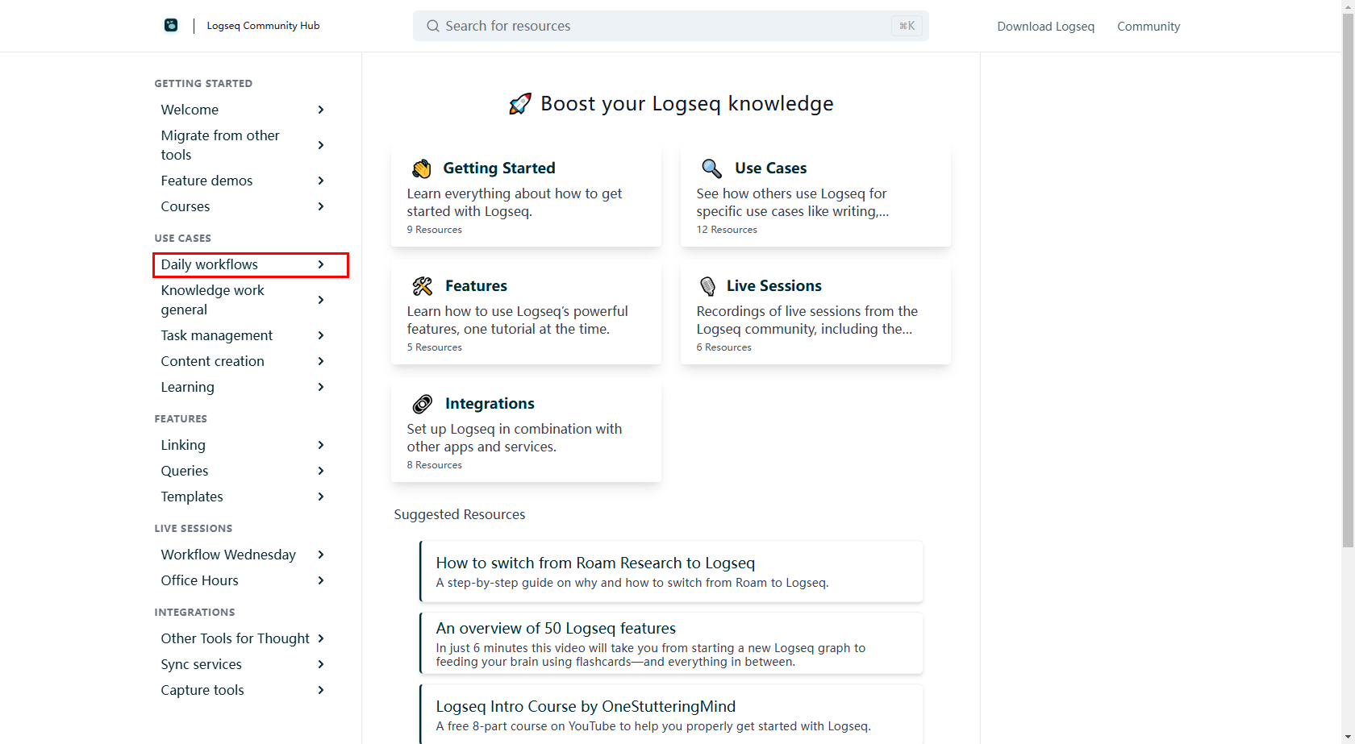The height and width of the screenshot is (744, 1355).
Task: Click the microphone Live Sessions icon
Action: [707, 286]
